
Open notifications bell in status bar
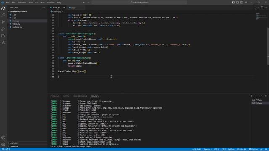point(266,149)
